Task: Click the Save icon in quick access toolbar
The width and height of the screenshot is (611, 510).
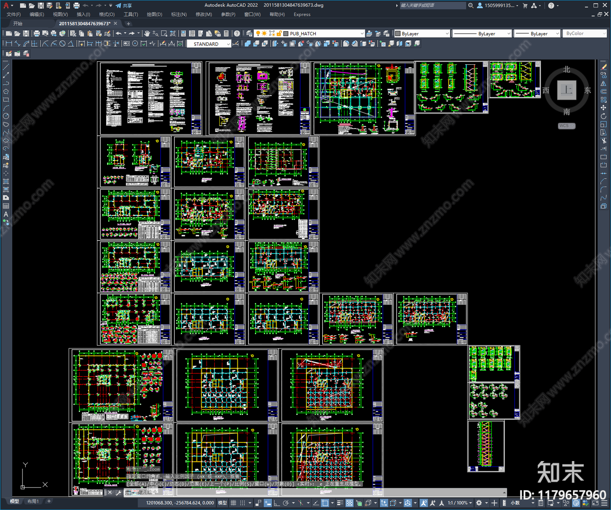Action: [x=41, y=5]
